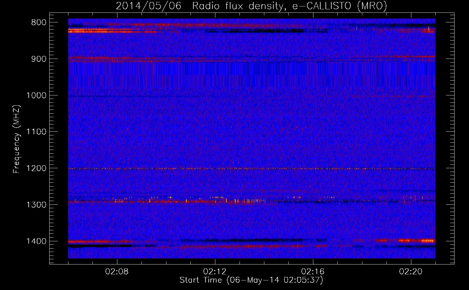Click the 02:08 time tick label
The width and height of the screenshot is (469, 290).
coord(117,272)
